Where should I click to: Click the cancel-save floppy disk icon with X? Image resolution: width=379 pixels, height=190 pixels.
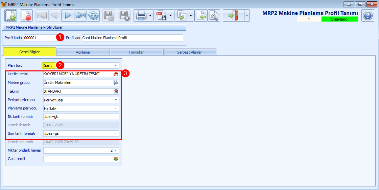tap(124, 15)
